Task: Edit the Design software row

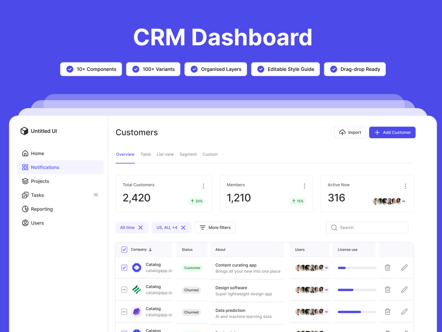Action: (x=404, y=290)
